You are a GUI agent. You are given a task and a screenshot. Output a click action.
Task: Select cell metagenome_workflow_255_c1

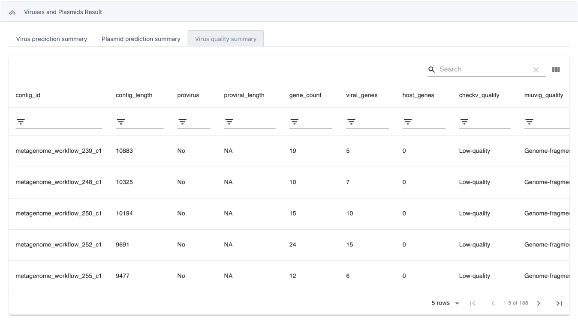pyautogui.click(x=58, y=276)
